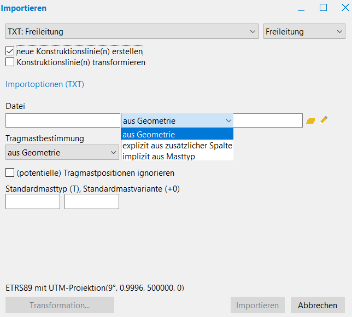Click the Importieren button
Image resolution: width=352 pixels, height=317 pixels.
257,305
